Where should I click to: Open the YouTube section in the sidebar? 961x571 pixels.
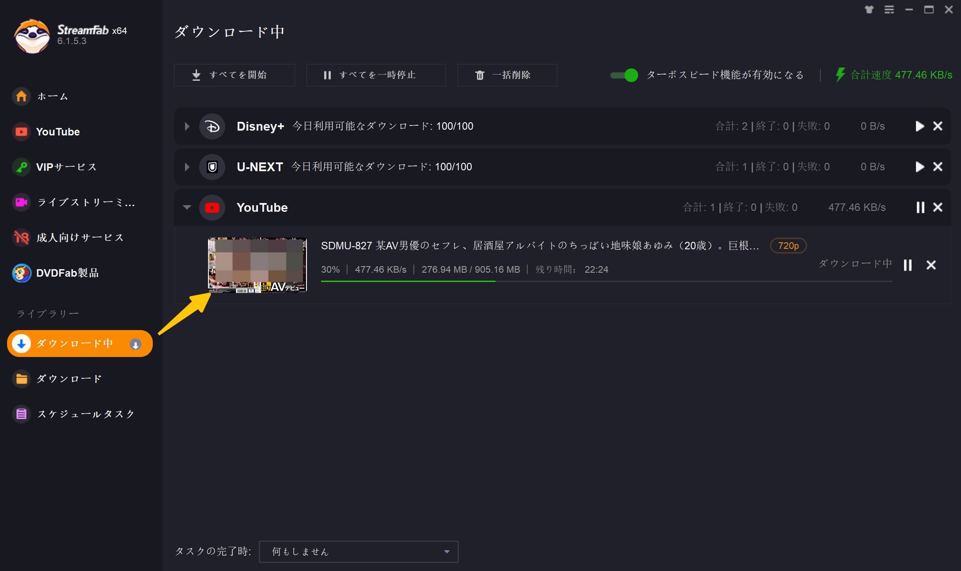click(57, 131)
